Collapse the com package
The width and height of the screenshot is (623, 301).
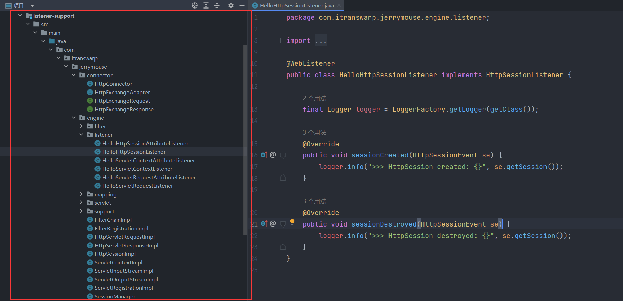51,50
